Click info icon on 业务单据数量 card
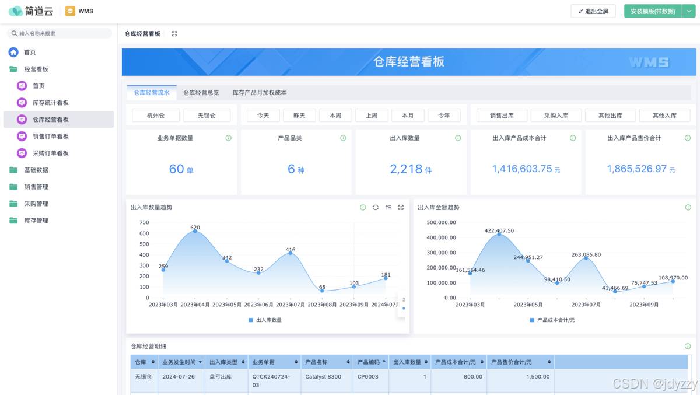700x395 pixels. 229,138
